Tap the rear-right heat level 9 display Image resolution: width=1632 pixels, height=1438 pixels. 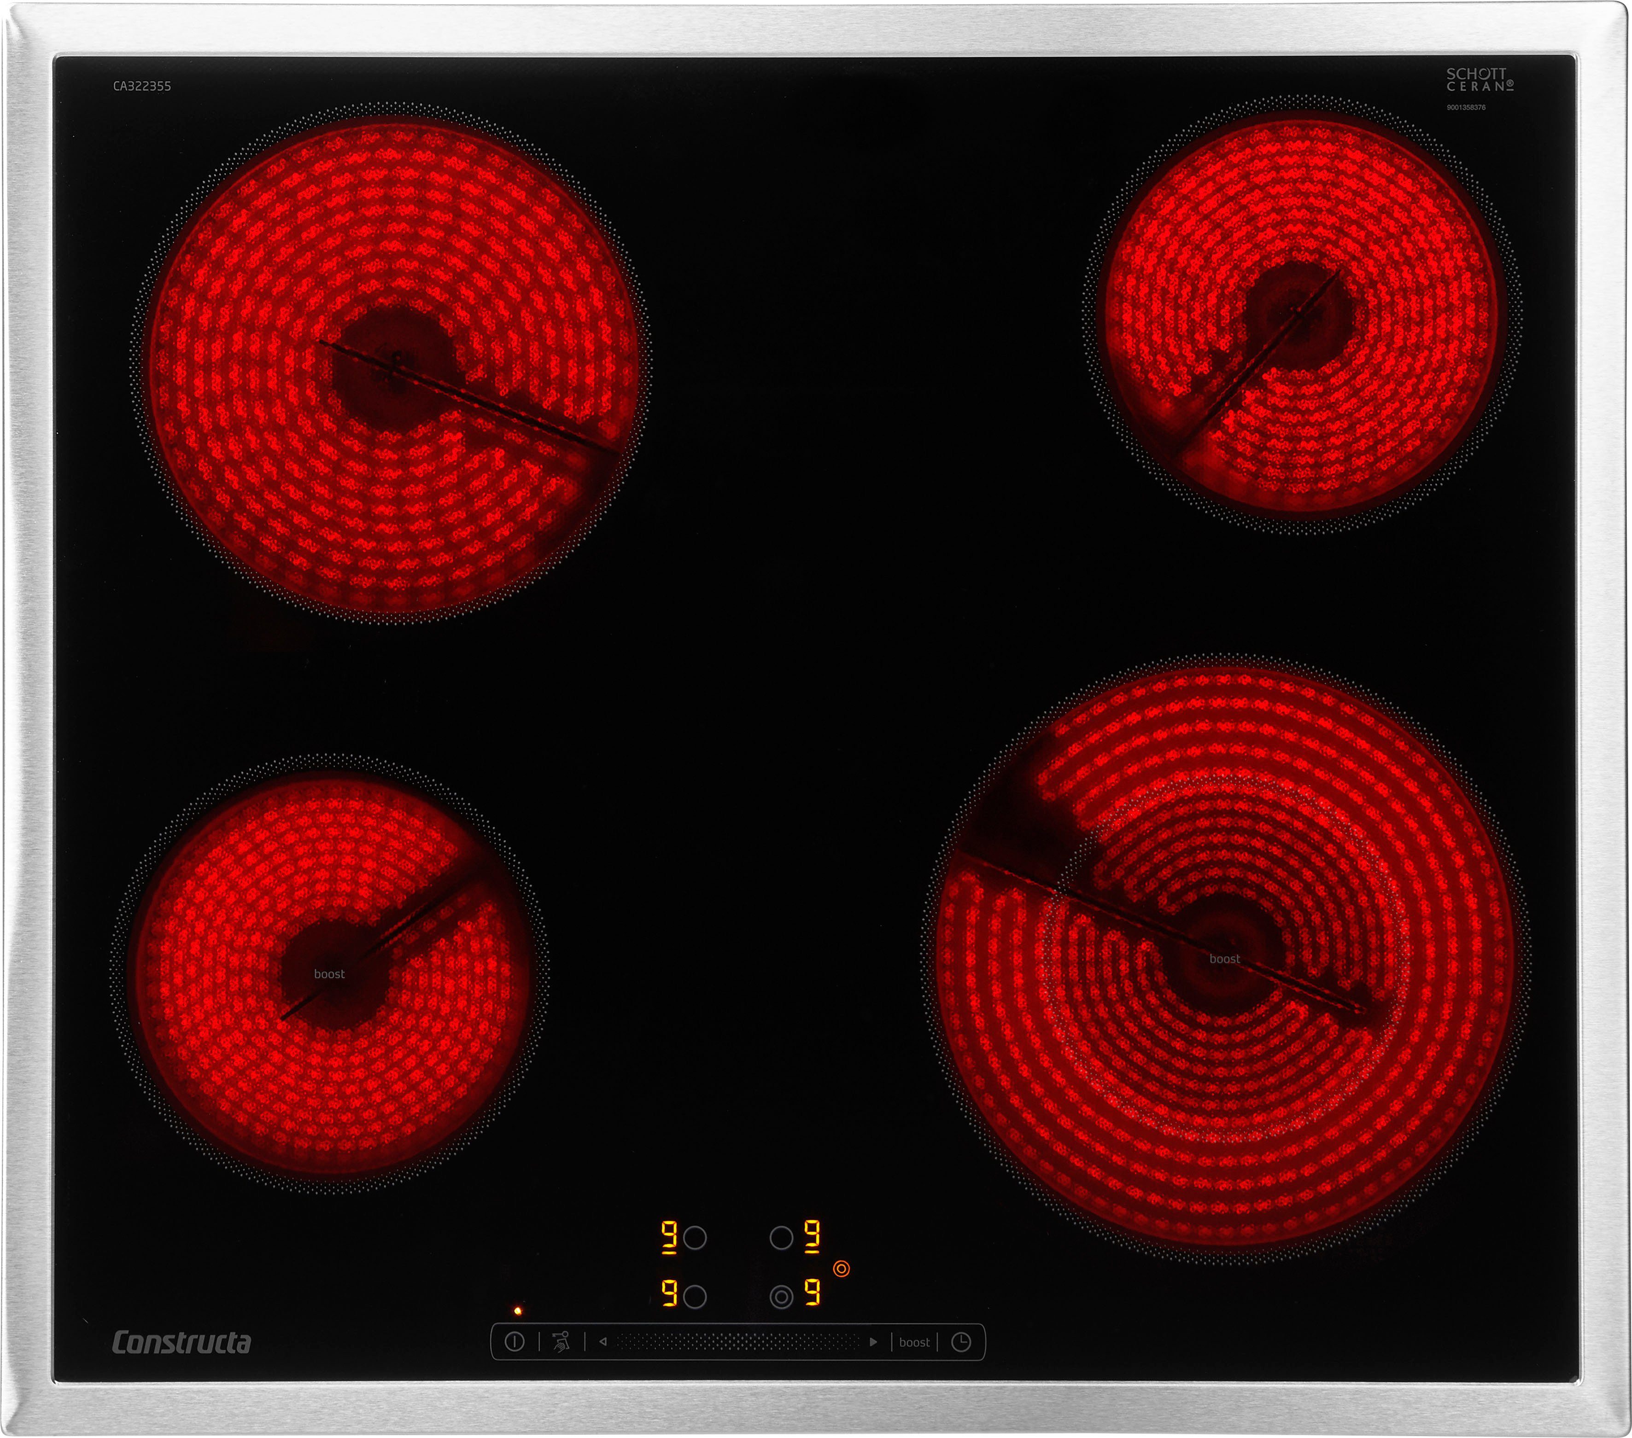[x=811, y=1236]
